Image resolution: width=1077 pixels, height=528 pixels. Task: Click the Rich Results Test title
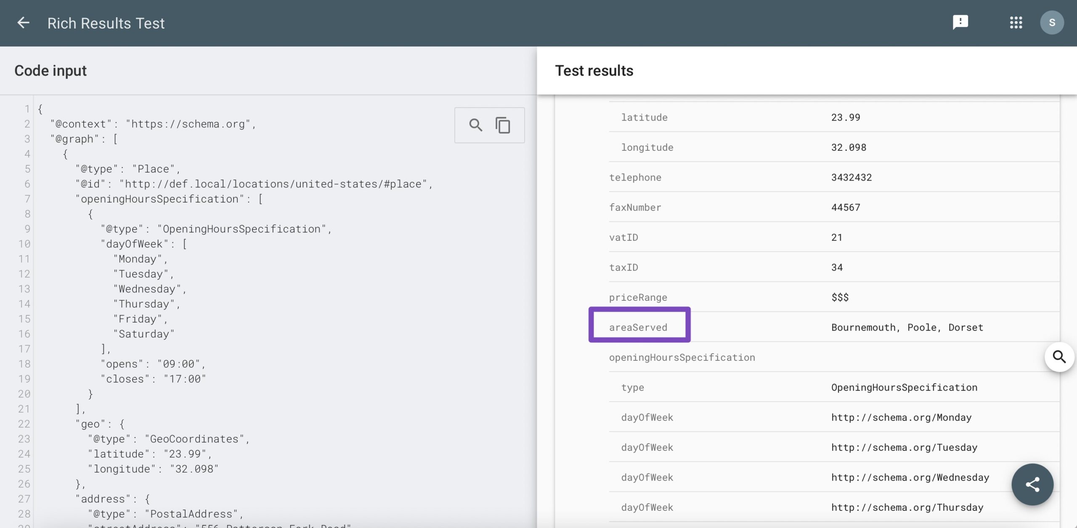pos(106,23)
